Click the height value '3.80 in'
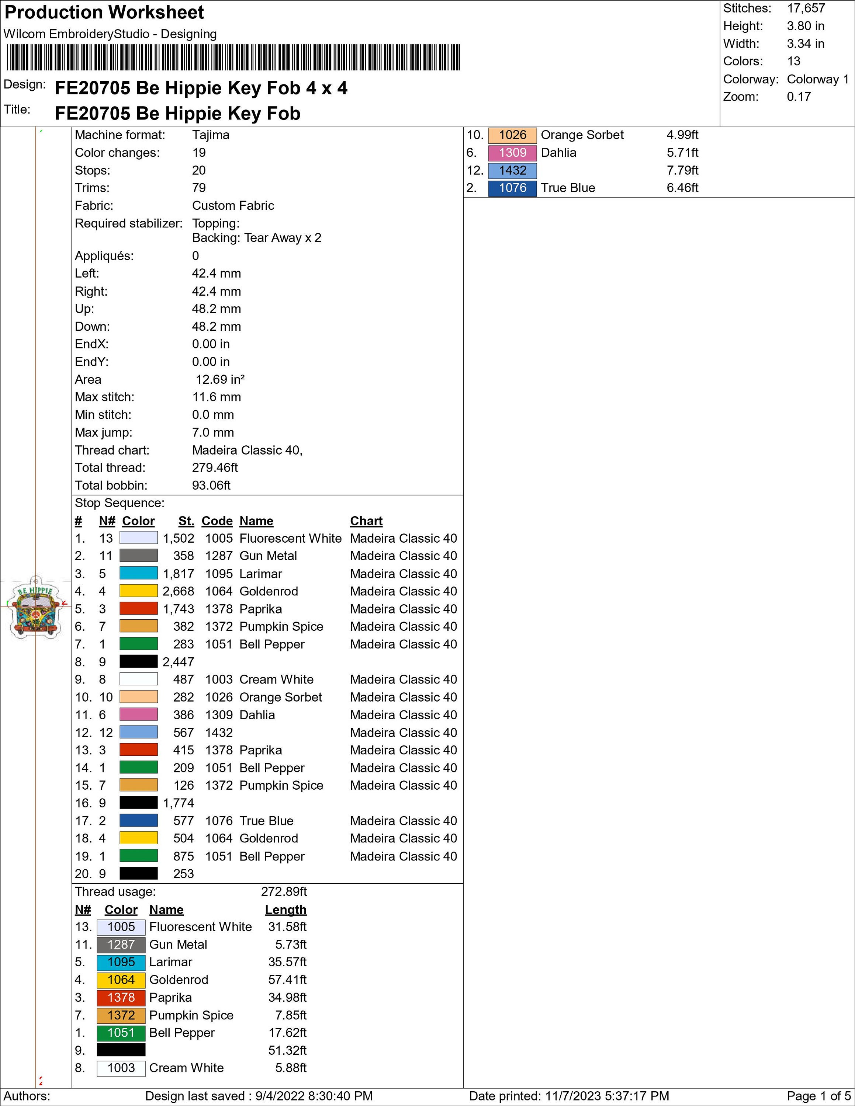 point(805,26)
